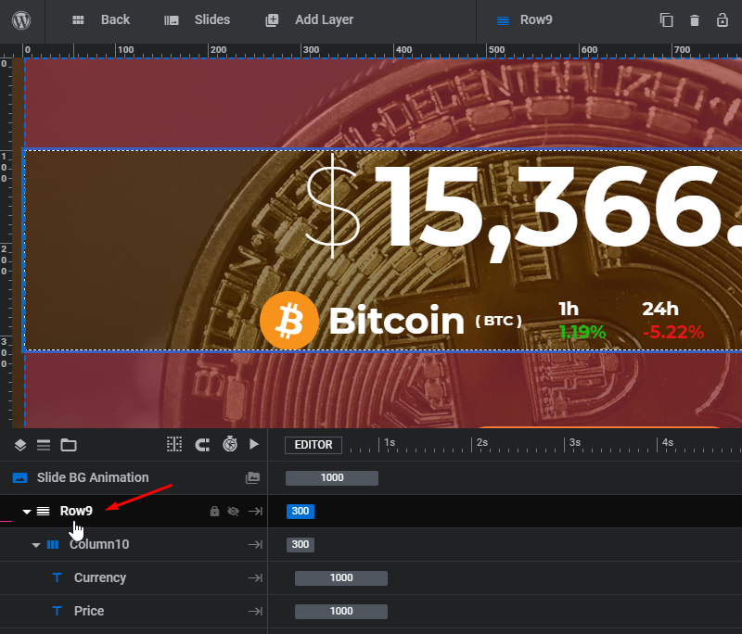Click the 24h label on canvas

(660, 310)
